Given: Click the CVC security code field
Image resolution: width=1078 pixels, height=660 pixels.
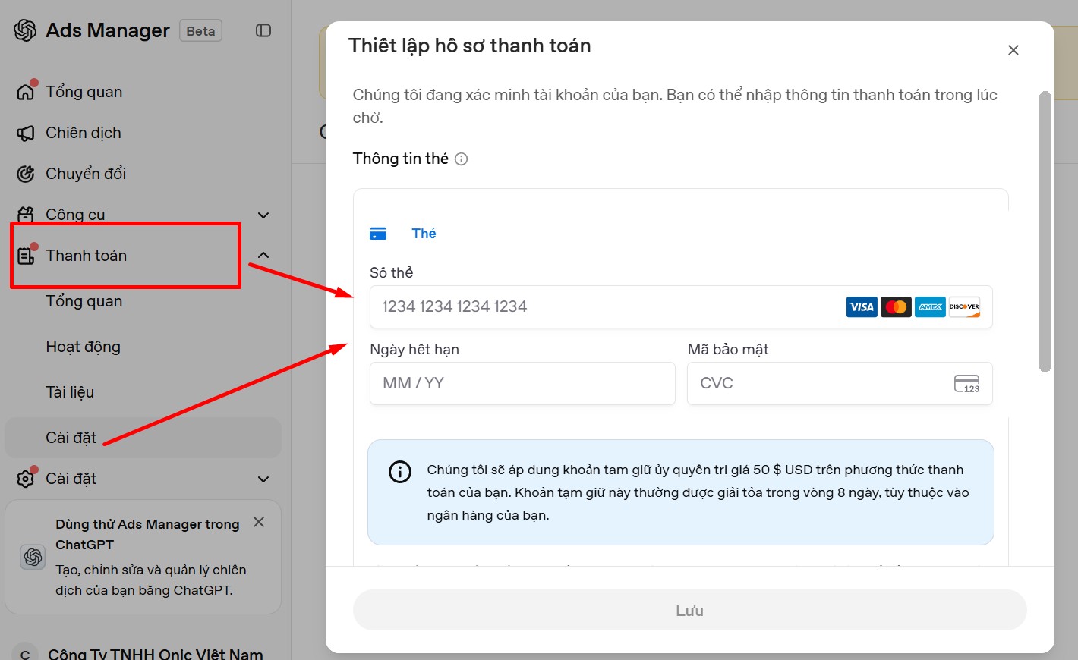Looking at the screenshot, I should tap(840, 383).
